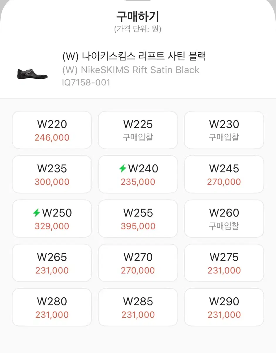Pick size W285 option
This screenshot has width=276, height=353.
[x=138, y=307]
